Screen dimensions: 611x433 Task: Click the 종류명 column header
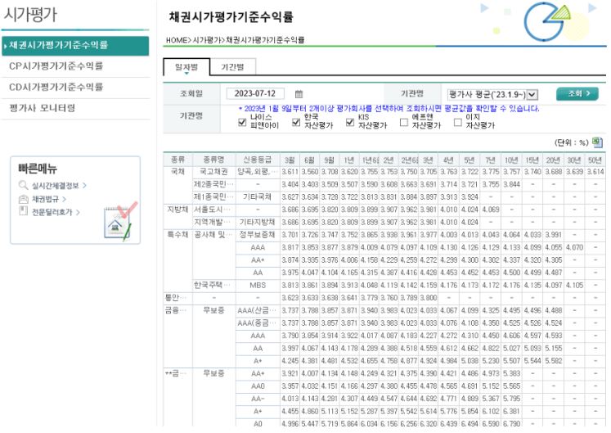coord(213,160)
